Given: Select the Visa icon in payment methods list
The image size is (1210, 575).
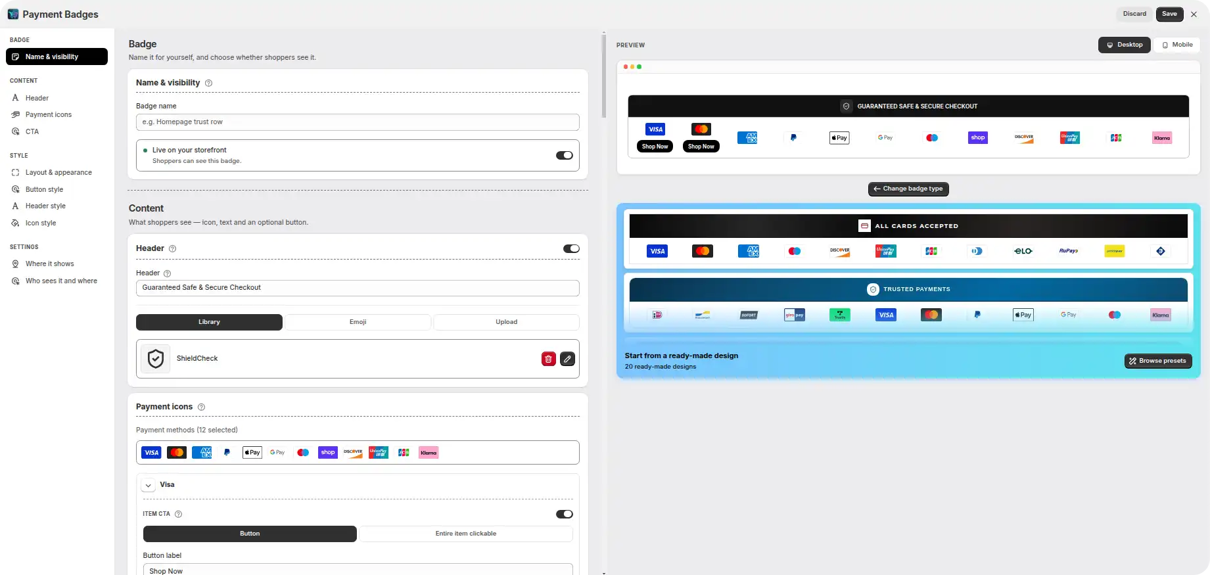Looking at the screenshot, I should (152, 453).
